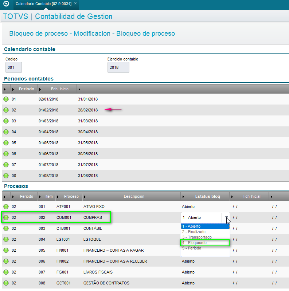Click green status icon of GCT001 row
The height and width of the screenshot is (291, 289).
pyautogui.click(x=6, y=283)
